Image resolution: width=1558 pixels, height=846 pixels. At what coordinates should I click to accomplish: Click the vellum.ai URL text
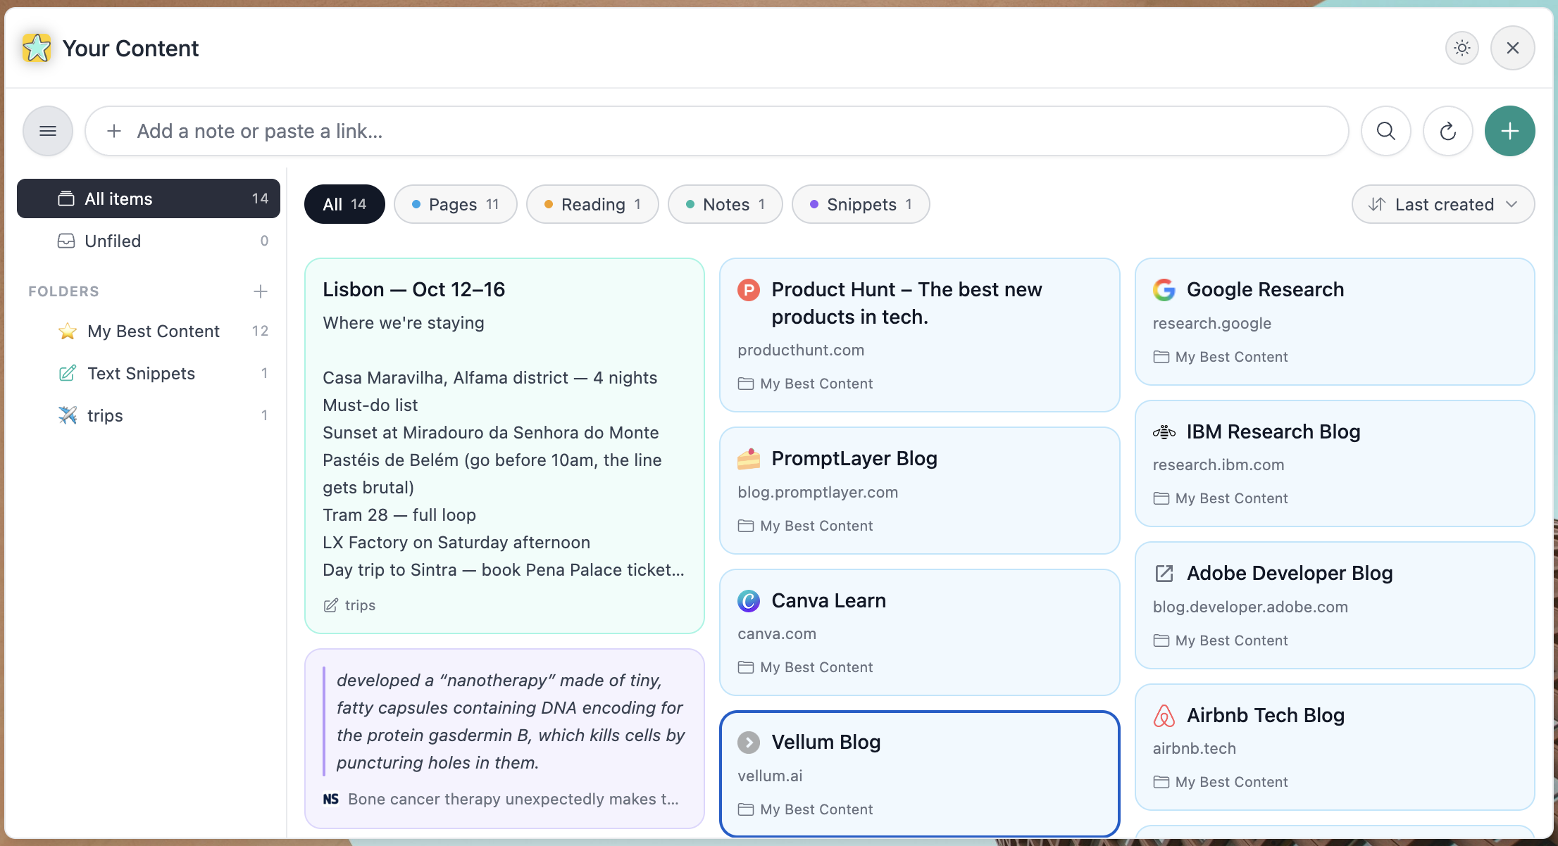coord(770,776)
